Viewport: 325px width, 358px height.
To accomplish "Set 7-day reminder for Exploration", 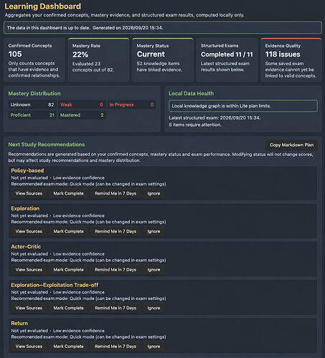I will tap(116, 231).
